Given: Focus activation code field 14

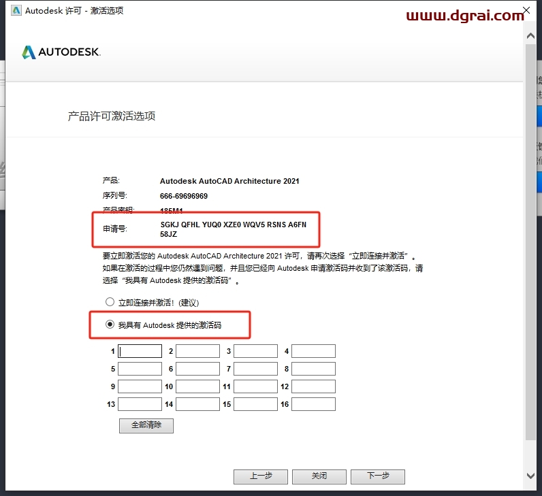Looking at the screenshot, I should (197, 404).
